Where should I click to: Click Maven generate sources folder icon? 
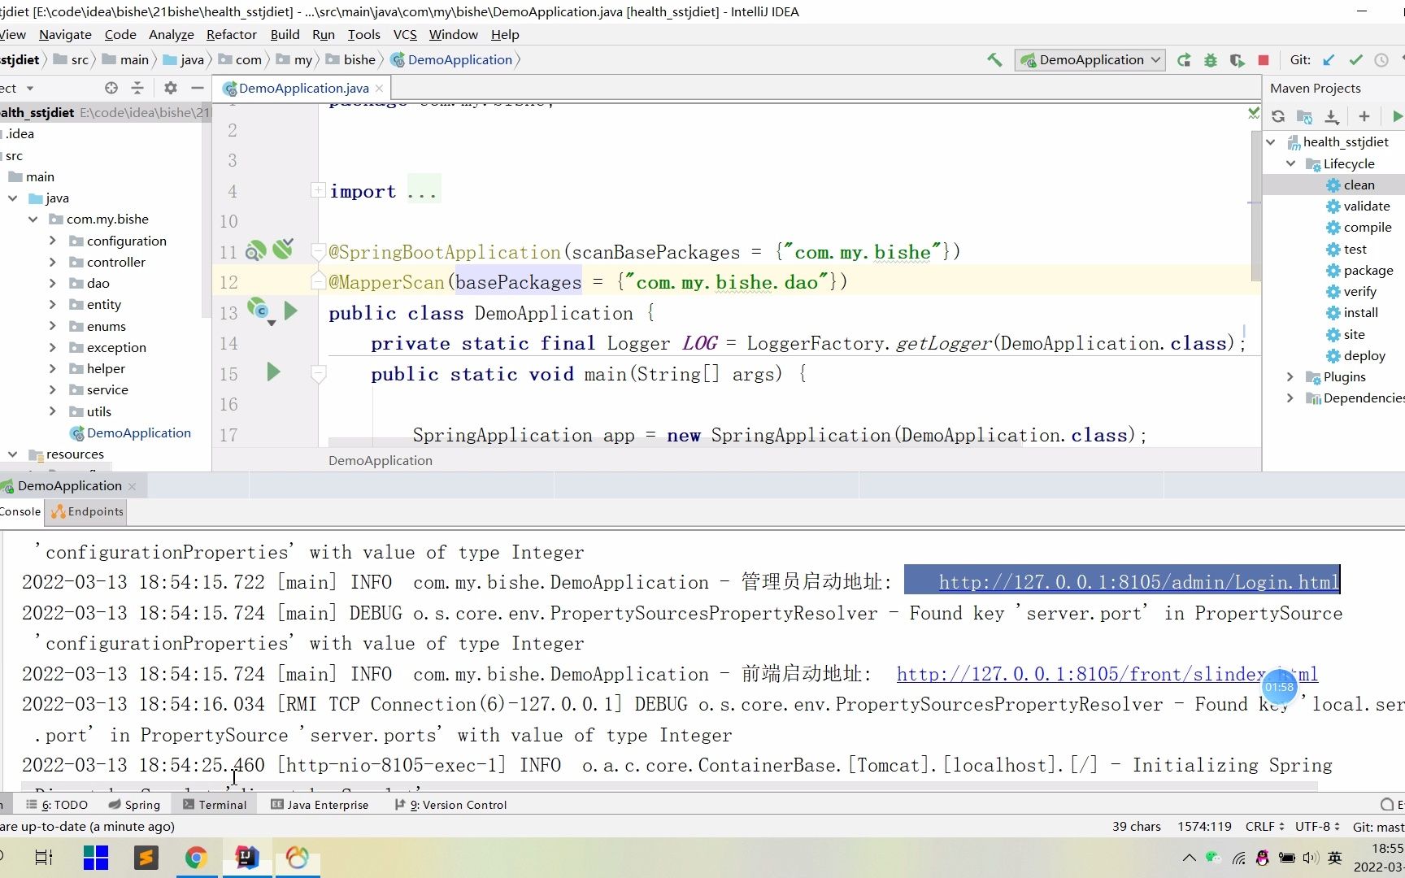(x=1304, y=116)
